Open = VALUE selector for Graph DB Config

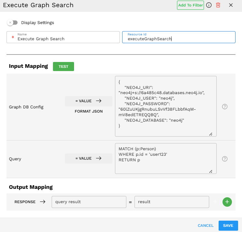click(x=88, y=101)
